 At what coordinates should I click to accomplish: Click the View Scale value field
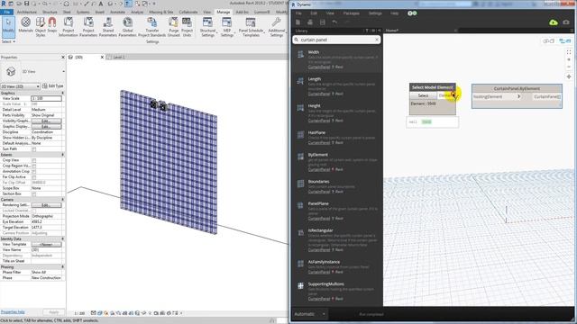click(46, 98)
